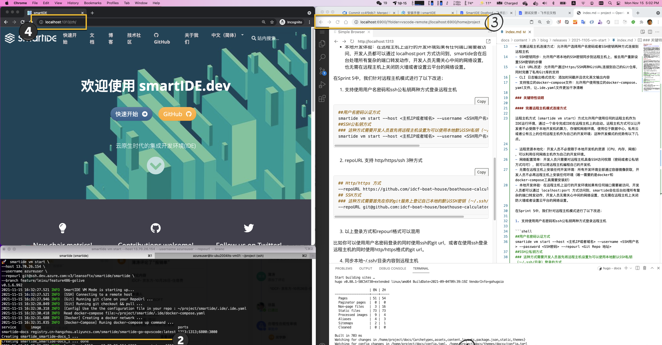The width and height of the screenshot is (662, 345).
Task: Open macOS Control Center icon
Action: pos(618,3)
